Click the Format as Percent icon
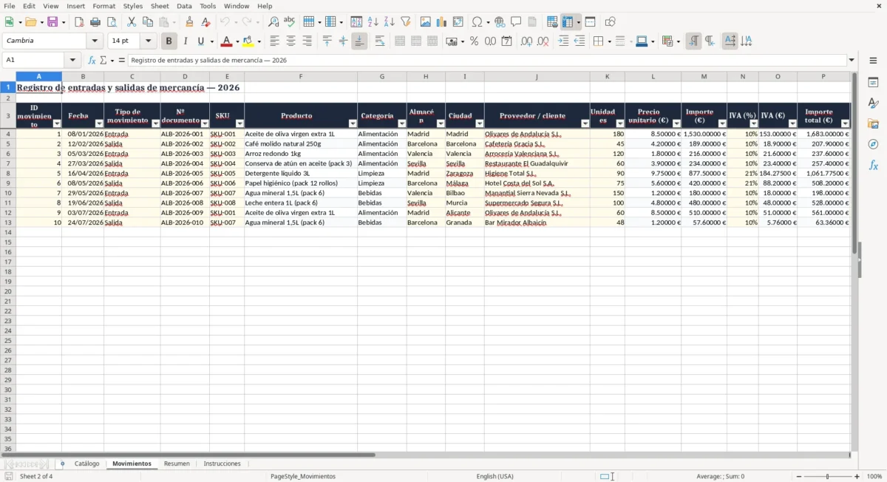This screenshot has width=887, height=482. [x=475, y=41]
